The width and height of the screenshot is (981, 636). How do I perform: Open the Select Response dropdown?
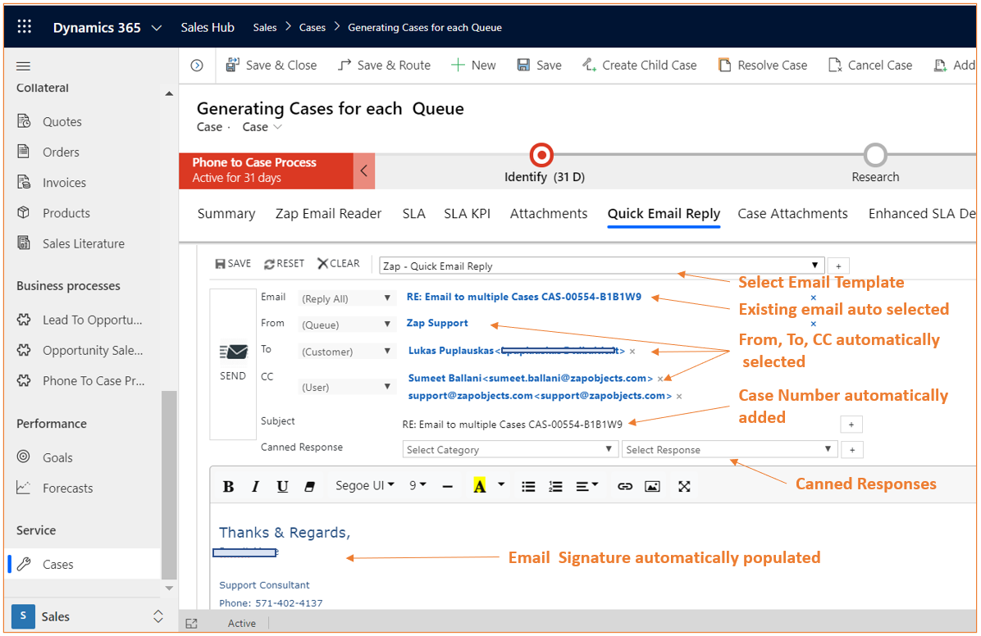click(729, 450)
